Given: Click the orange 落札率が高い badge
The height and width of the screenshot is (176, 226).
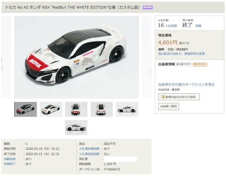Looking at the screenshot, I should coord(200,64).
